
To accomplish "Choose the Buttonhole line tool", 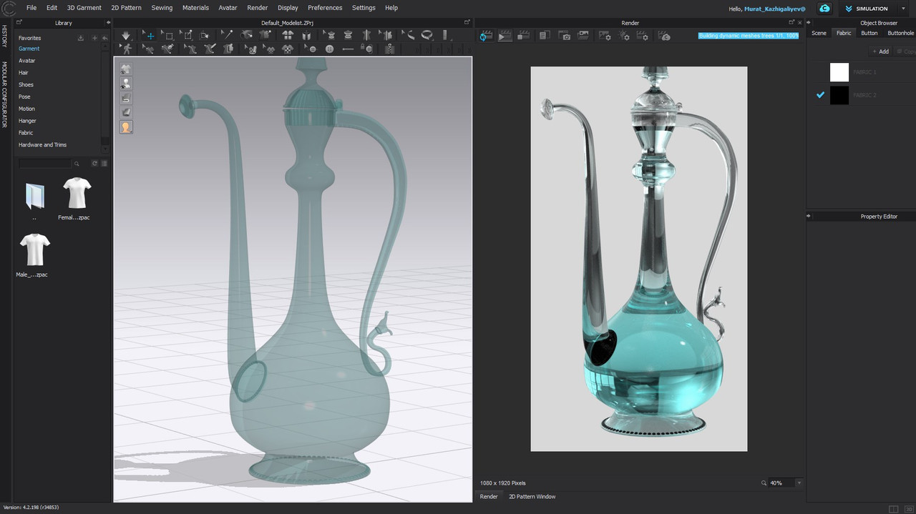I will tap(348, 49).
